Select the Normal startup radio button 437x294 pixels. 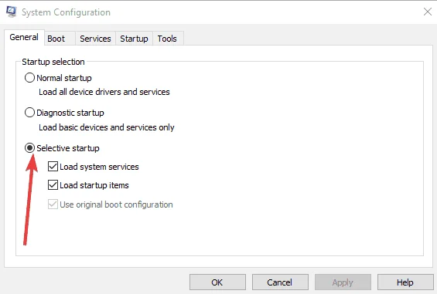click(29, 78)
